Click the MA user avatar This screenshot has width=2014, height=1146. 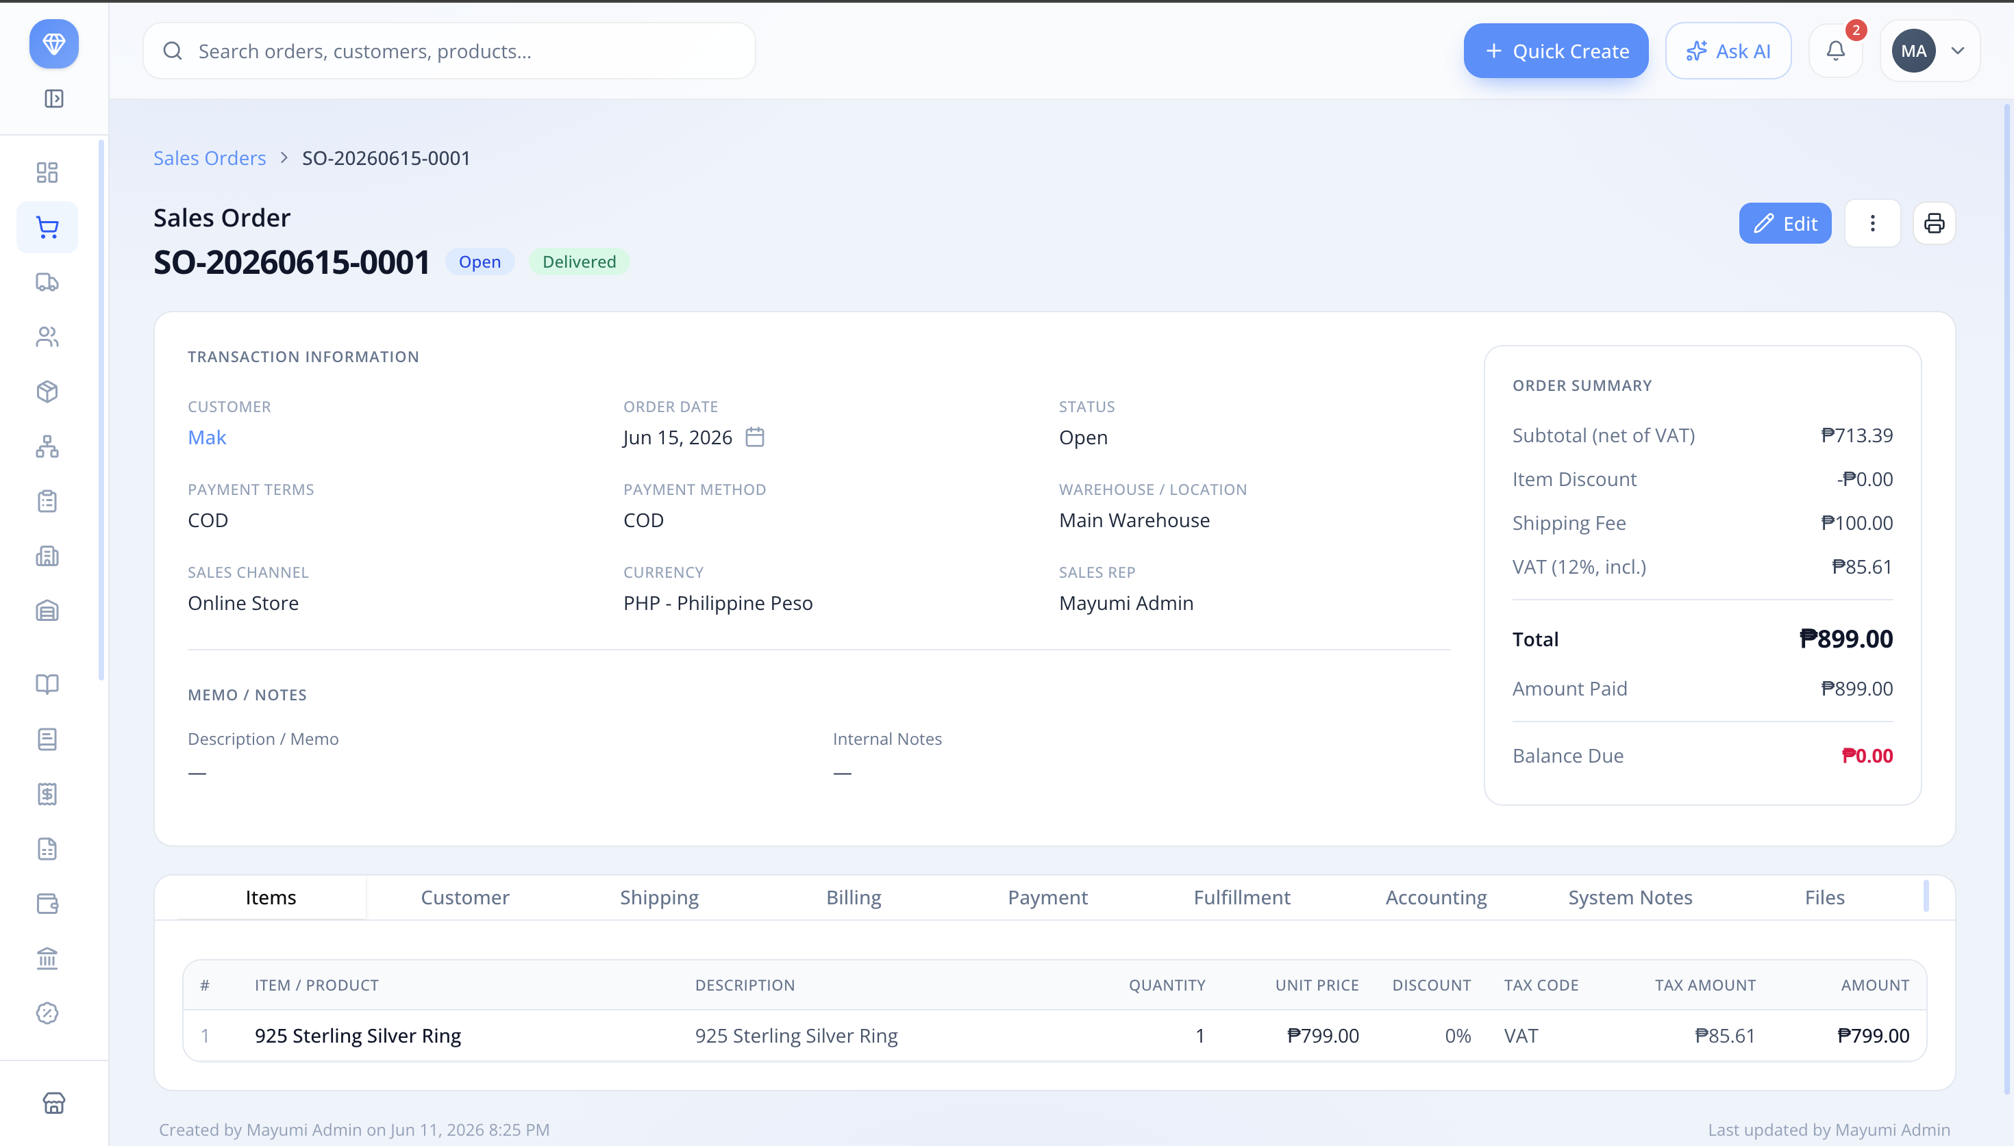tap(1913, 51)
